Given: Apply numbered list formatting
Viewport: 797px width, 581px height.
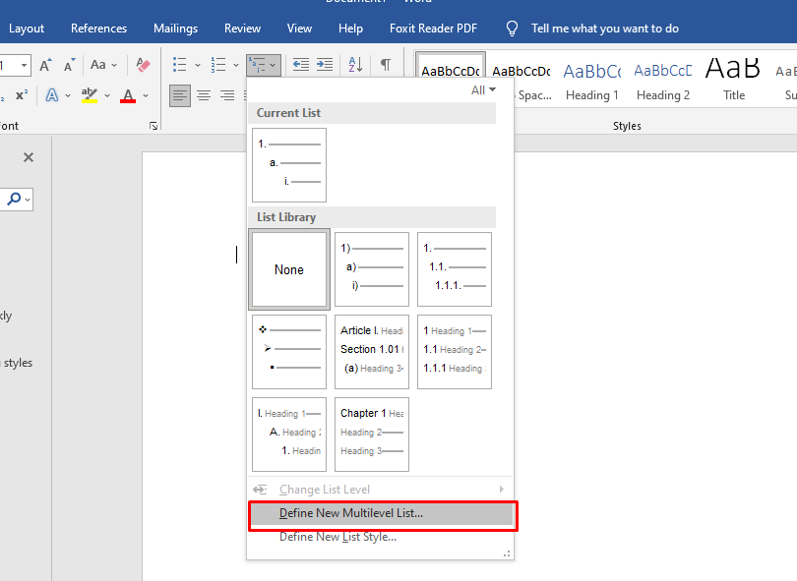Looking at the screenshot, I should (x=218, y=65).
